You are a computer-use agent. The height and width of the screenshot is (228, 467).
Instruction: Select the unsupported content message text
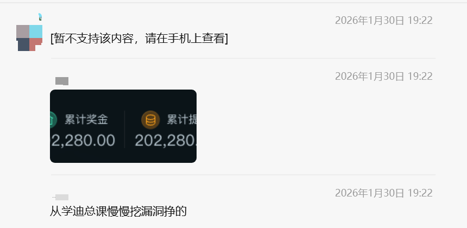[139, 39]
